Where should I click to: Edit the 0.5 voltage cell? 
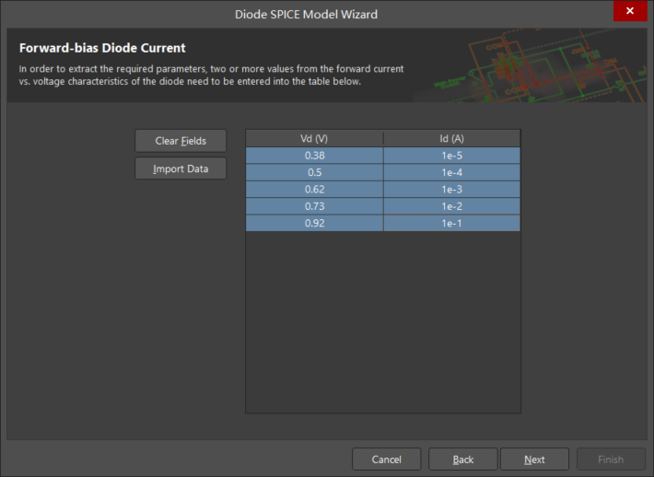point(314,172)
